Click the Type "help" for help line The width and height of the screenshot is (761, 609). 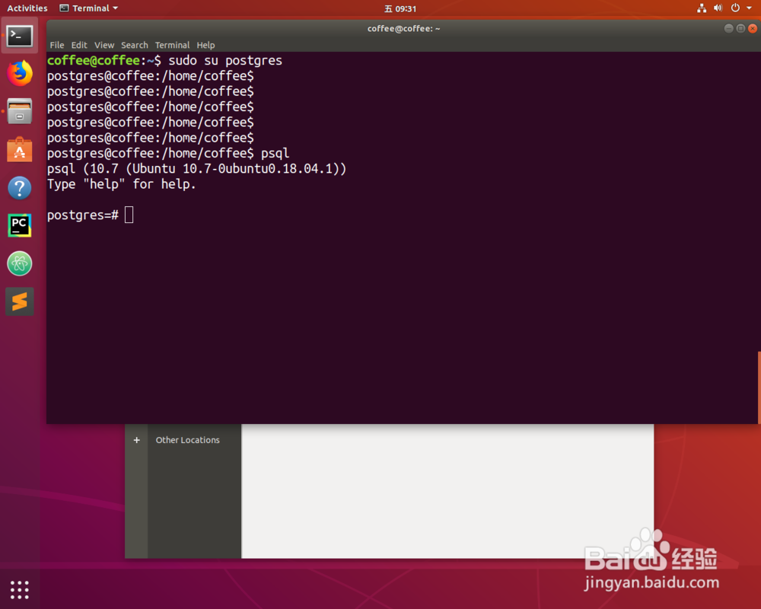click(x=121, y=184)
